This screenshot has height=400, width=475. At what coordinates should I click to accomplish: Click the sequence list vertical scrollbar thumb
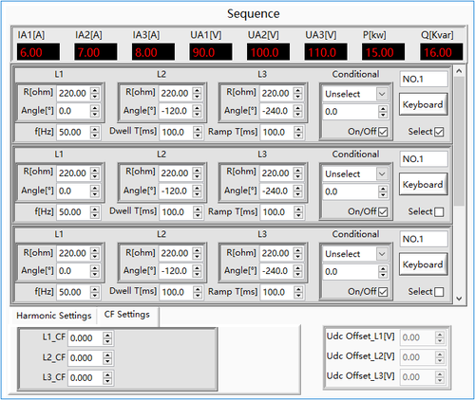pyautogui.click(x=459, y=140)
